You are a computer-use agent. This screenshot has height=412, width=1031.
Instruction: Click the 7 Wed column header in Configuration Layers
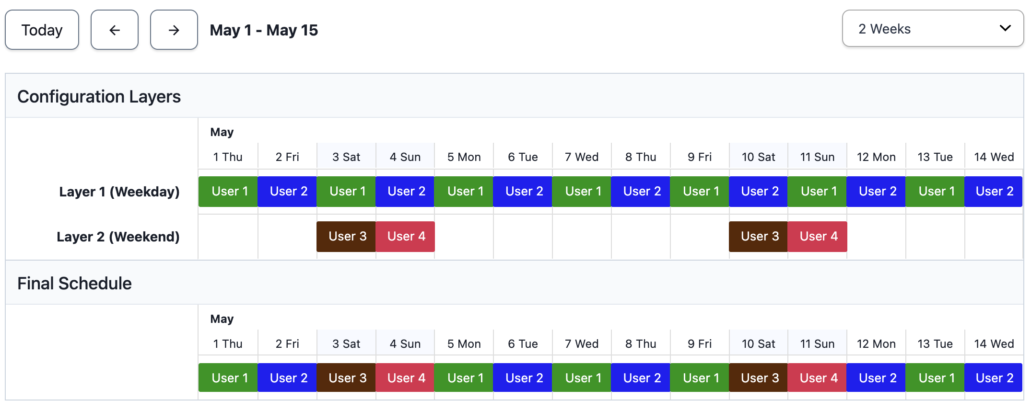coord(582,157)
